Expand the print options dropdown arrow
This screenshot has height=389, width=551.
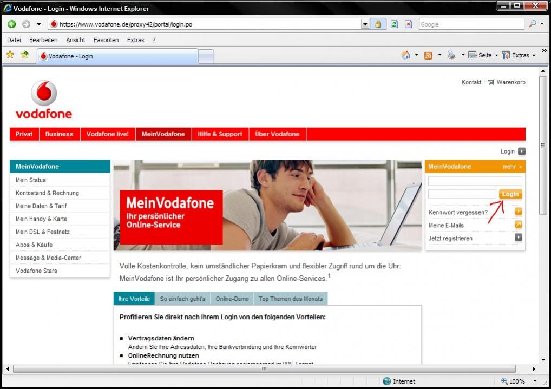[x=463, y=55]
